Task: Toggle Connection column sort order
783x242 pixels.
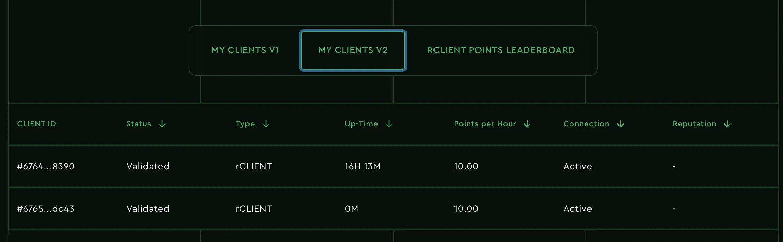Action: pyautogui.click(x=621, y=124)
